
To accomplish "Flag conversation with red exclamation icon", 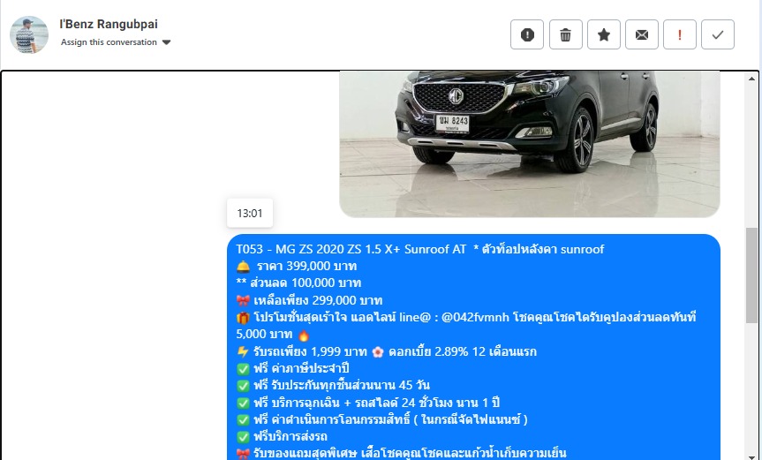I will 679,34.
